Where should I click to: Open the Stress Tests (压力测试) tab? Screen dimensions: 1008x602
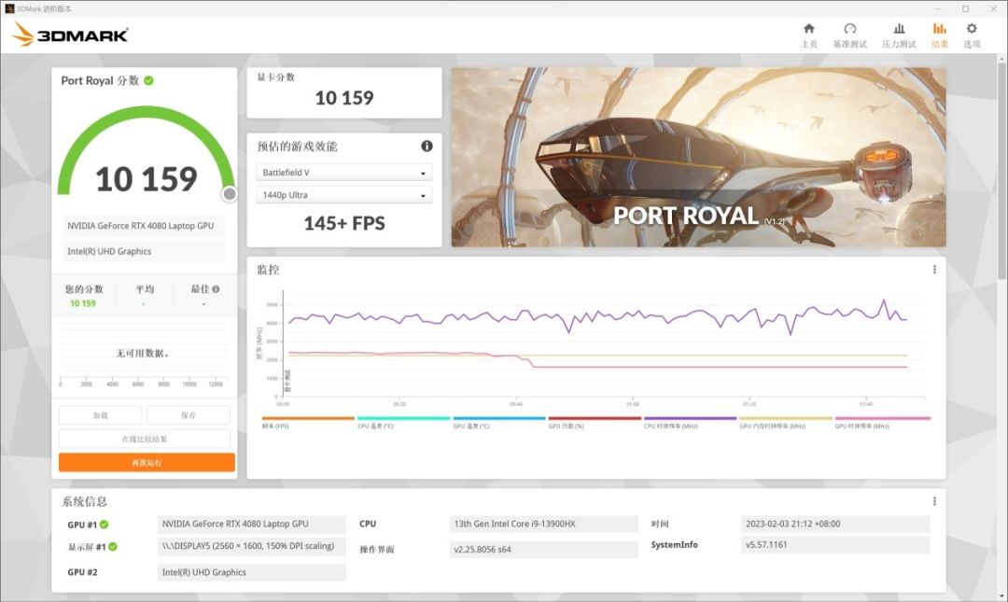click(x=899, y=35)
